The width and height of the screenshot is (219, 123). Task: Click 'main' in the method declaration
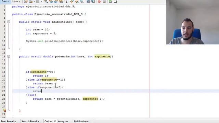(x=55, y=22)
